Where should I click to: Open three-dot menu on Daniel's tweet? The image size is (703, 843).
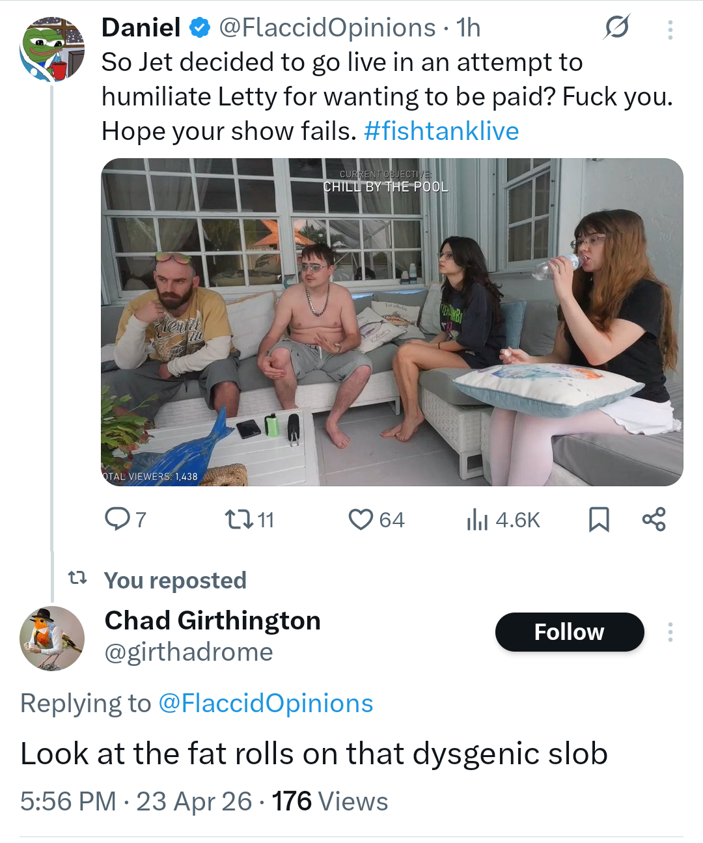click(670, 29)
